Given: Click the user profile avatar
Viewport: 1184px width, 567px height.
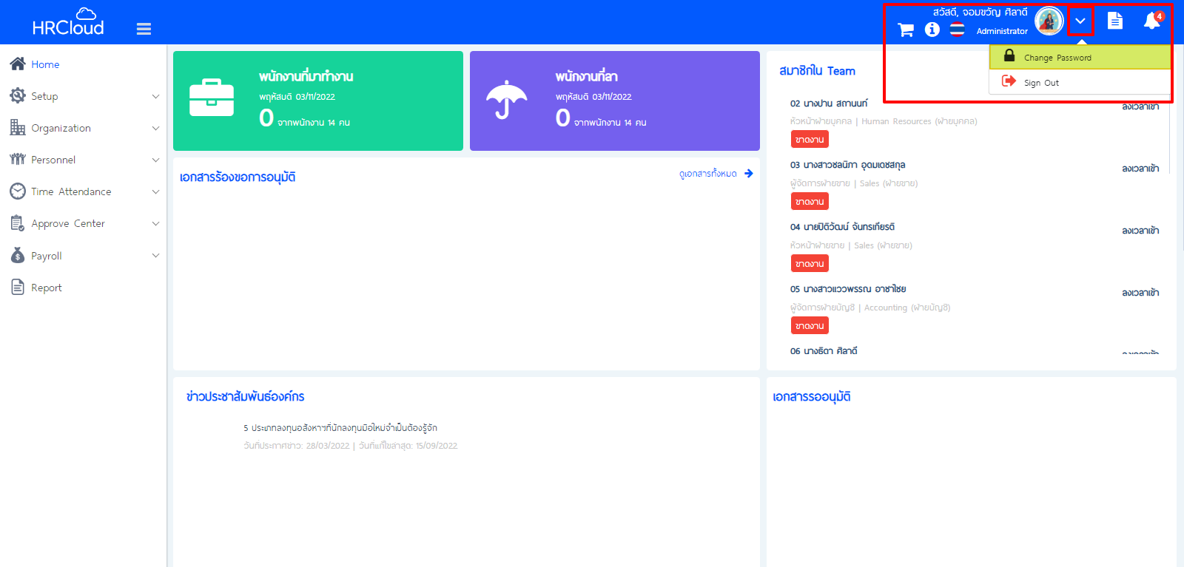Looking at the screenshot, I should pyautogui.click(x=1049, y=21).
